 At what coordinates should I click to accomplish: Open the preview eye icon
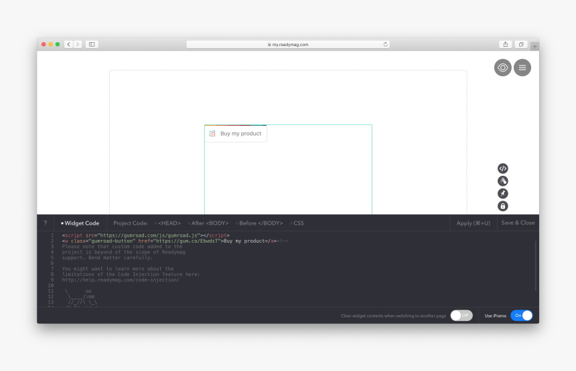click(502, 68)
